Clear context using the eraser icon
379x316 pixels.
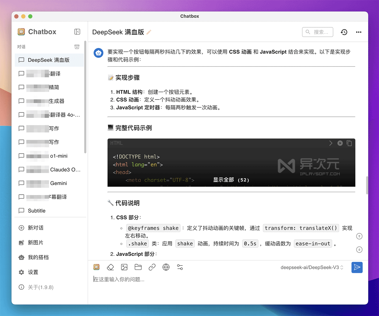[x=110, y=267]
